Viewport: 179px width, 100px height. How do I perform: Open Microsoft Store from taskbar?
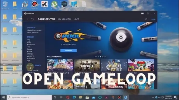(x=87, y=97)
